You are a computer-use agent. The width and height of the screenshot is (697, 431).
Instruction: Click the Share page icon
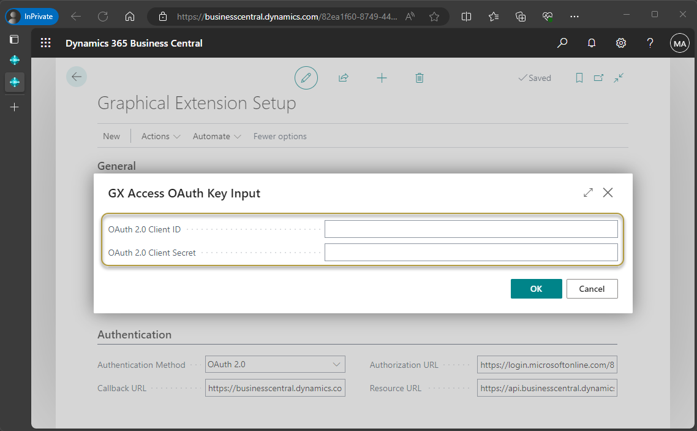[344, 78]
